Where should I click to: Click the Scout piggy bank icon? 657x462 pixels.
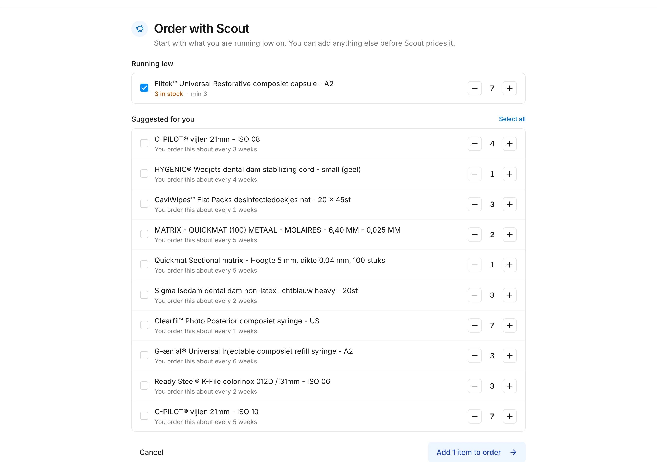(x=140, y=29)
